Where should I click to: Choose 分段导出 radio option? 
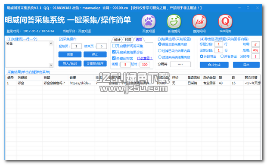pyautogui.click(x=202, y=56)
